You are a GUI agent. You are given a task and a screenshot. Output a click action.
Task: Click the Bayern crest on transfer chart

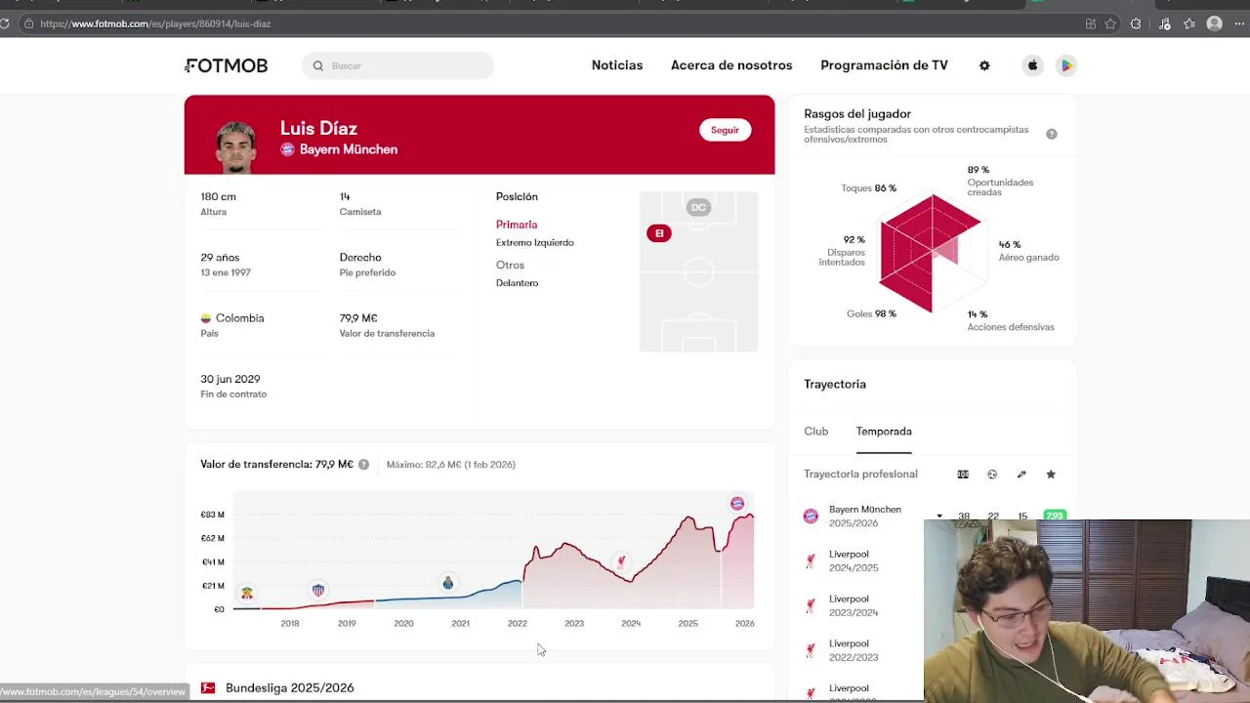737,504
